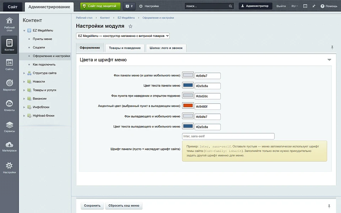Expand the Highload-блоки tree node

24,116
